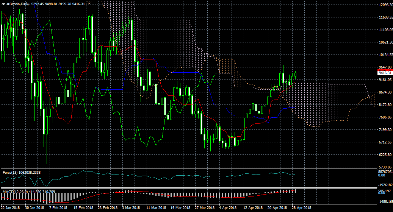Click the red price level tag on axis
The height and width of the screenshot is (212, 393).
tap(385, 69)
